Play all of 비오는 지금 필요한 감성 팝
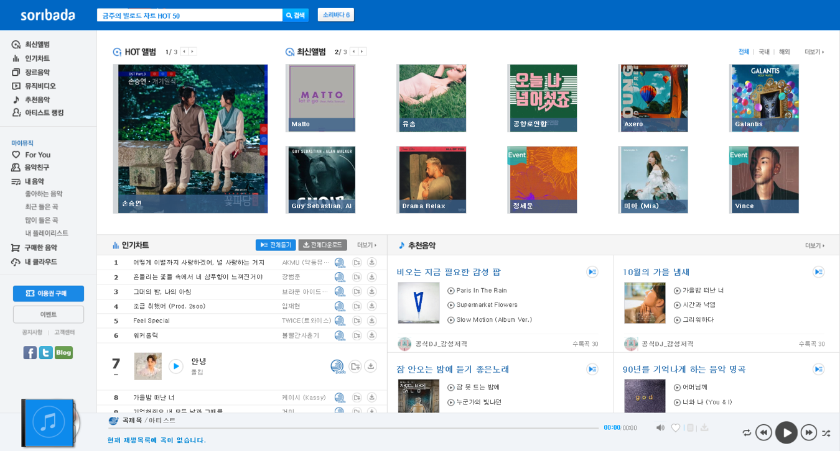Image resolution: width=840 pixels, height=451 pixels. (592, 272)
